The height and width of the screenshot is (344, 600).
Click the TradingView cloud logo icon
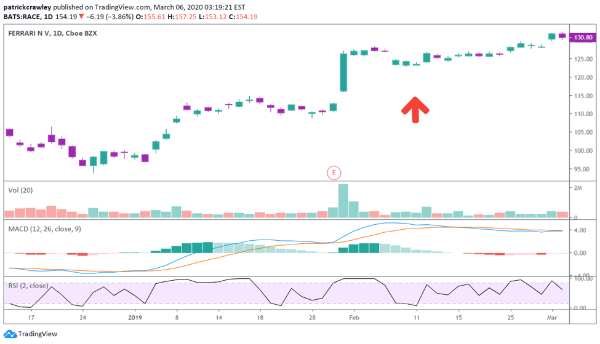pos(10,334)
